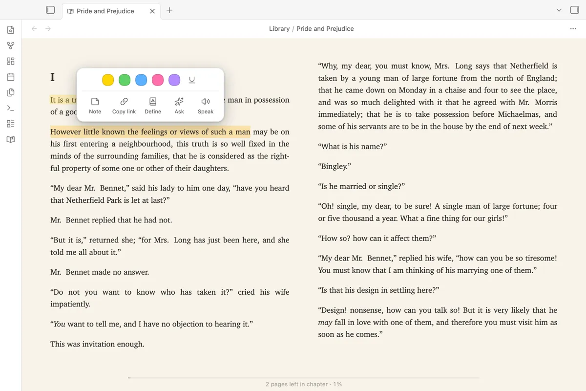Toggle the right sidebar panel
The width and height of the screenshot is (586, 391).
click(x=574, y=10)
